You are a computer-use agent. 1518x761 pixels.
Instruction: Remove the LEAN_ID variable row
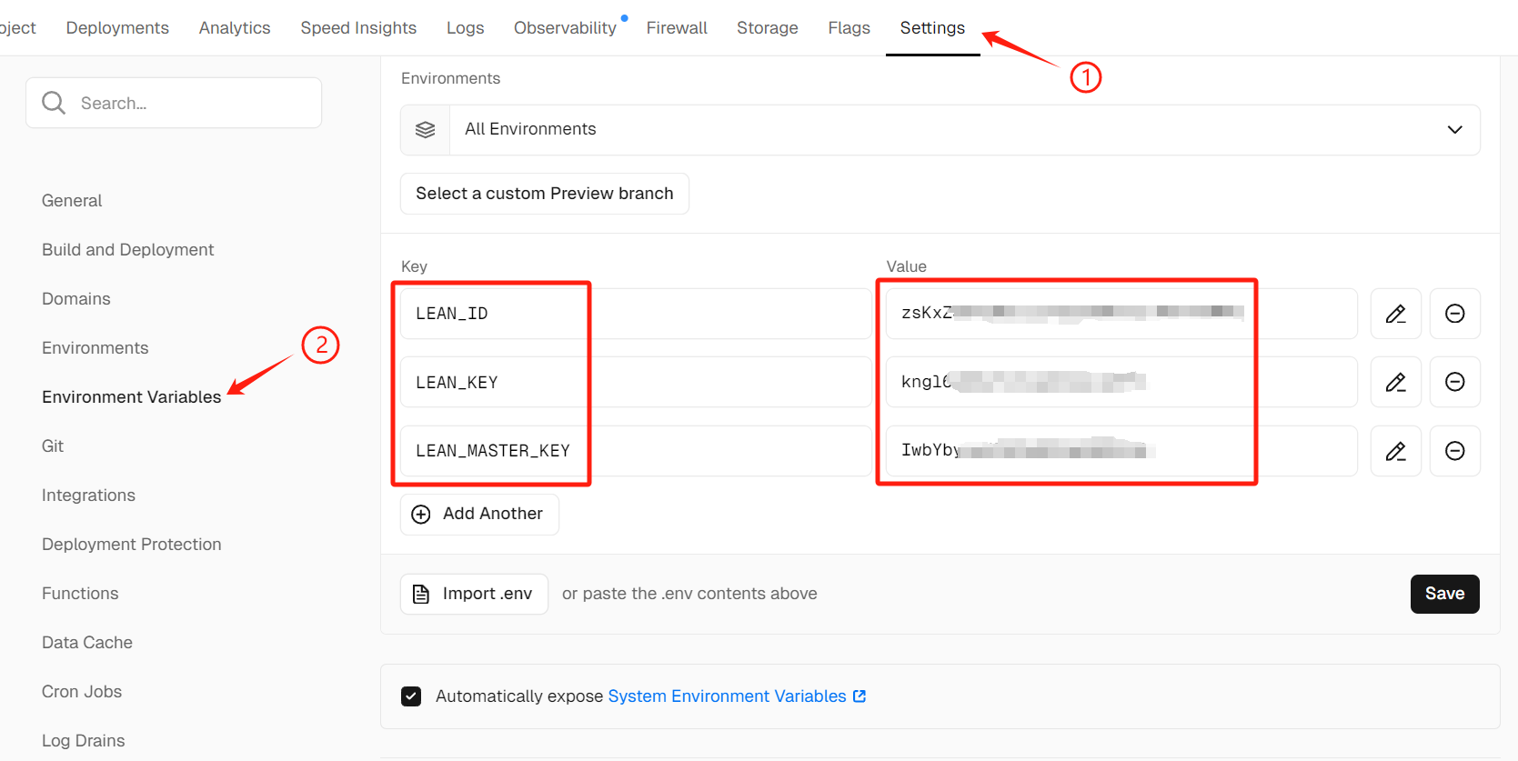[x=1454, y=314]
